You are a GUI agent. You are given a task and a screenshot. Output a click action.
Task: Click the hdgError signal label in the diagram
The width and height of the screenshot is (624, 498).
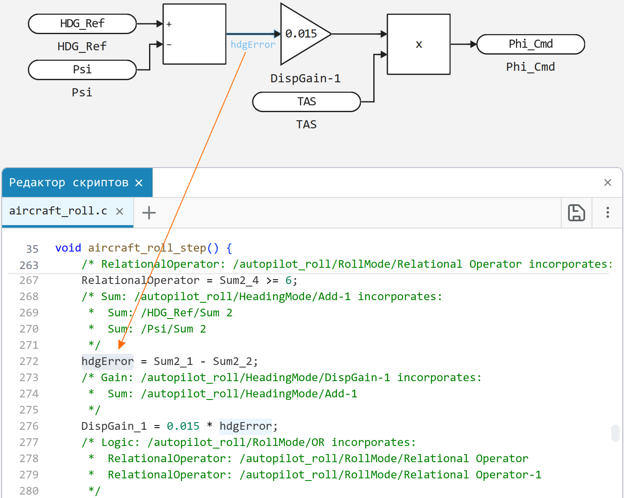tap(253, 45)
